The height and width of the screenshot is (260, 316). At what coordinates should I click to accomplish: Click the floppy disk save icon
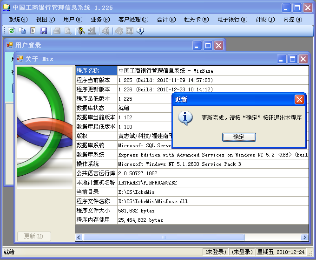click(x=44, y=31)
